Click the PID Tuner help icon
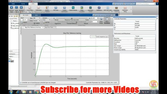 click(x=114, y=15)
